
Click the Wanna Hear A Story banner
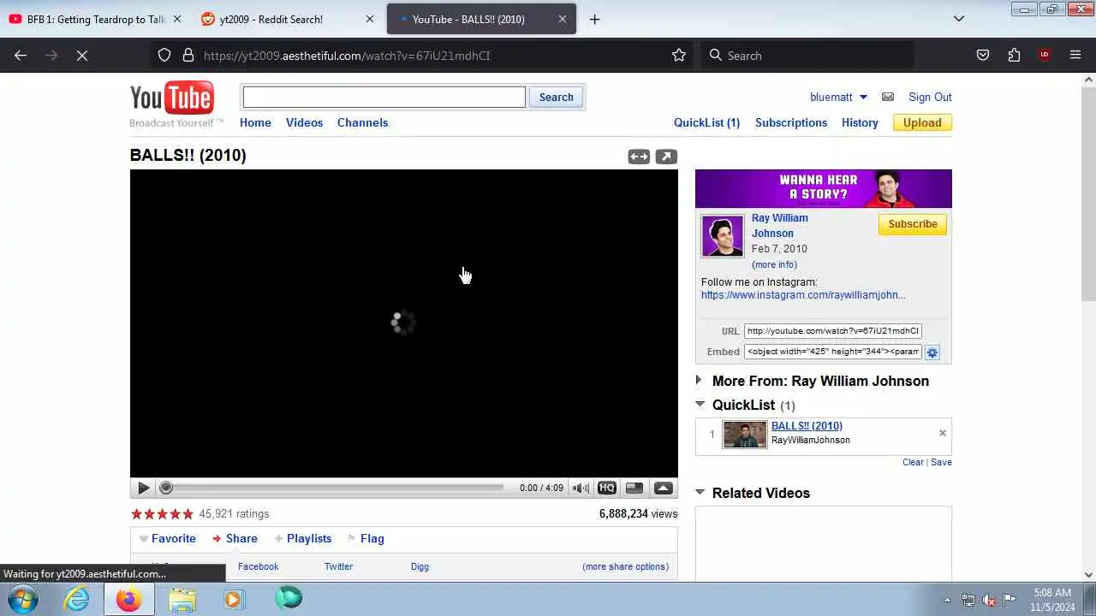pos(824,188)
